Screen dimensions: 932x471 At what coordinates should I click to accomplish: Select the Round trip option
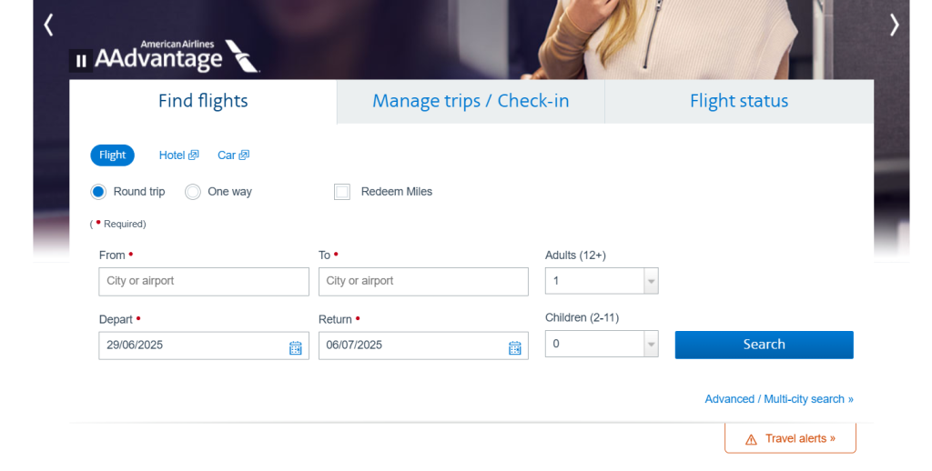[x=99, y=192]
